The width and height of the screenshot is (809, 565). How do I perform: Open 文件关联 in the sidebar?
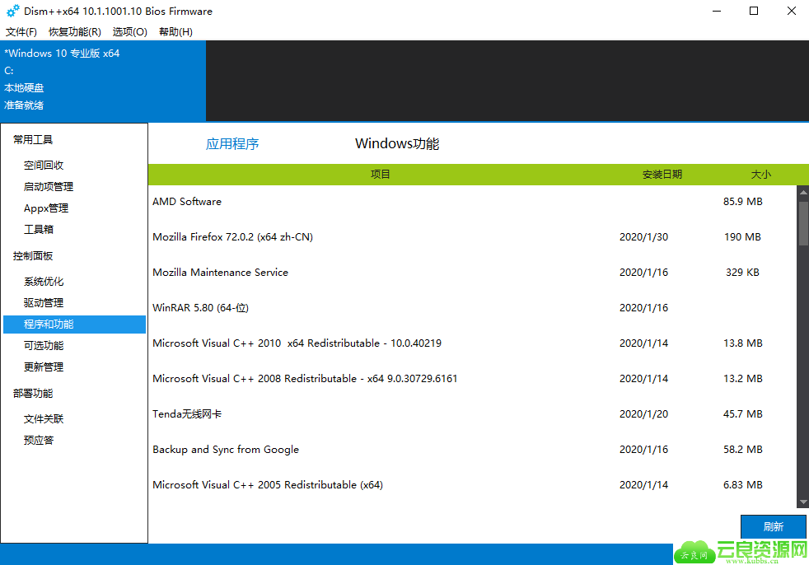tap(44, 419)
